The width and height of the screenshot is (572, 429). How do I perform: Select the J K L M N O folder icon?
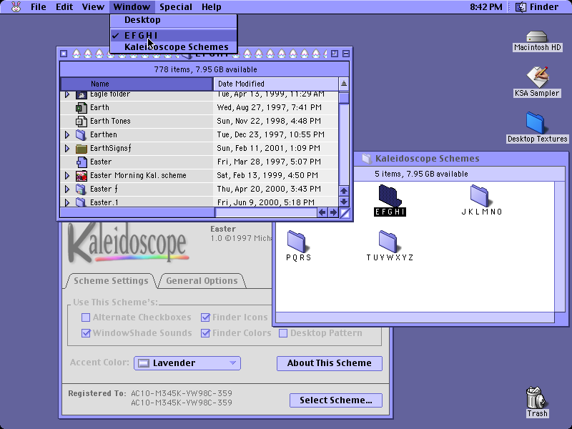coord(480,195)
